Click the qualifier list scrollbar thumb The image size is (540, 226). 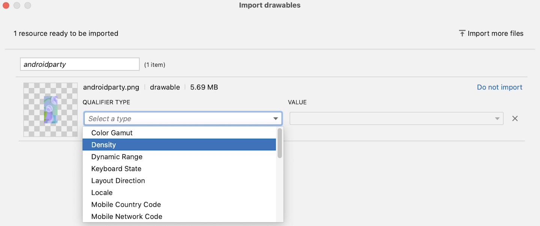[280, 143]
